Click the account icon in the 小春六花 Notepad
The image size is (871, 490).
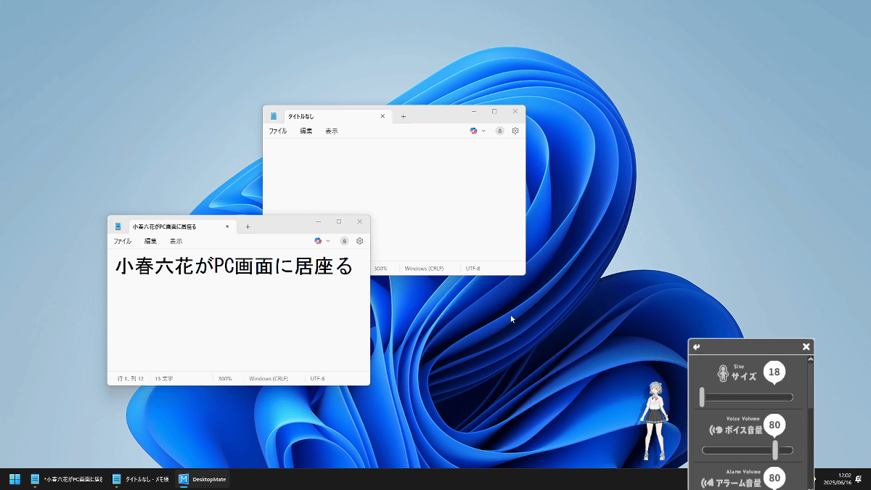pos(344,241)
